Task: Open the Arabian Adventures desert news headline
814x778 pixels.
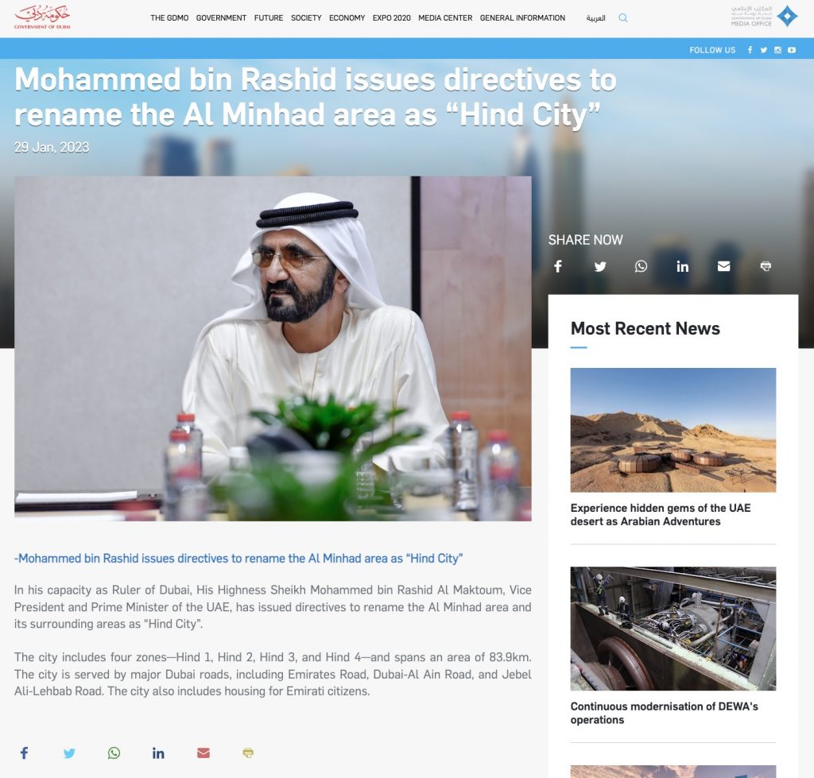Action: click(x=661, y=514)
